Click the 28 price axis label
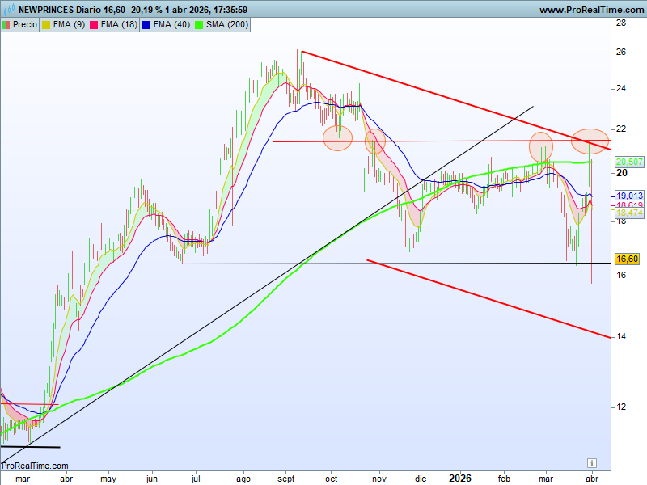 (620, 23)
